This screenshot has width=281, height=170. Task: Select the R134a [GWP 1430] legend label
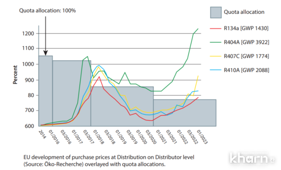point(246,29)
